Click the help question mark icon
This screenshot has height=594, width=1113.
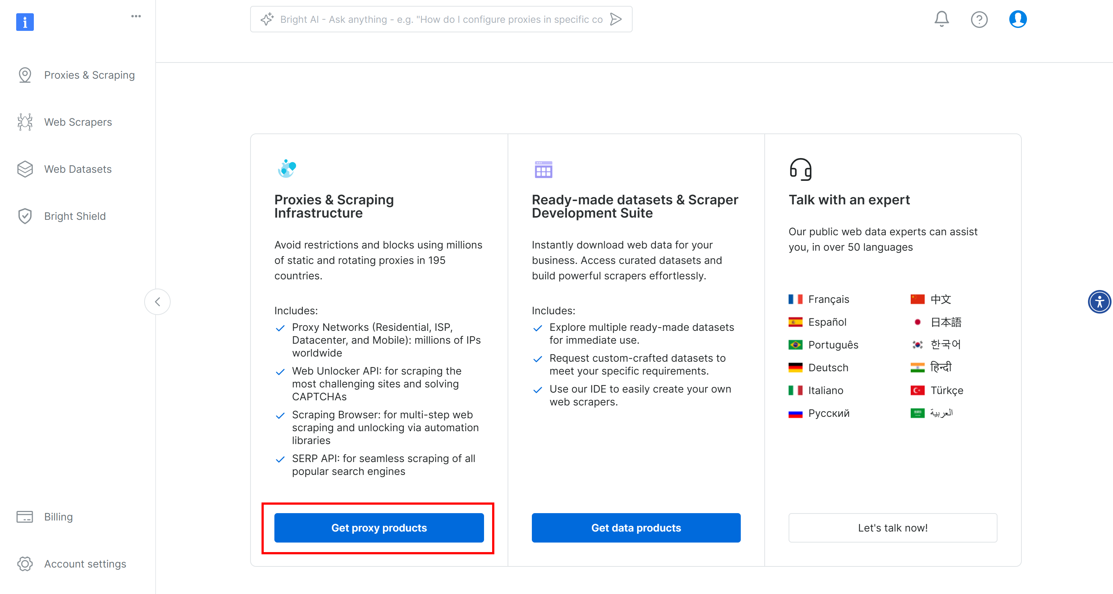pyautogui.click(x=979, y=19)
